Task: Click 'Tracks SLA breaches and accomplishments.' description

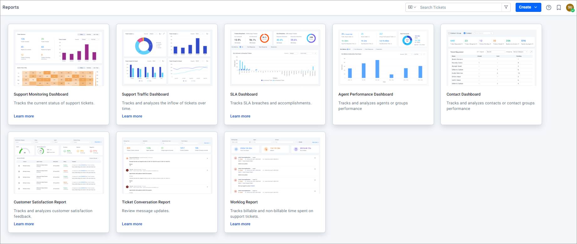Action: (x=271, y=103)
